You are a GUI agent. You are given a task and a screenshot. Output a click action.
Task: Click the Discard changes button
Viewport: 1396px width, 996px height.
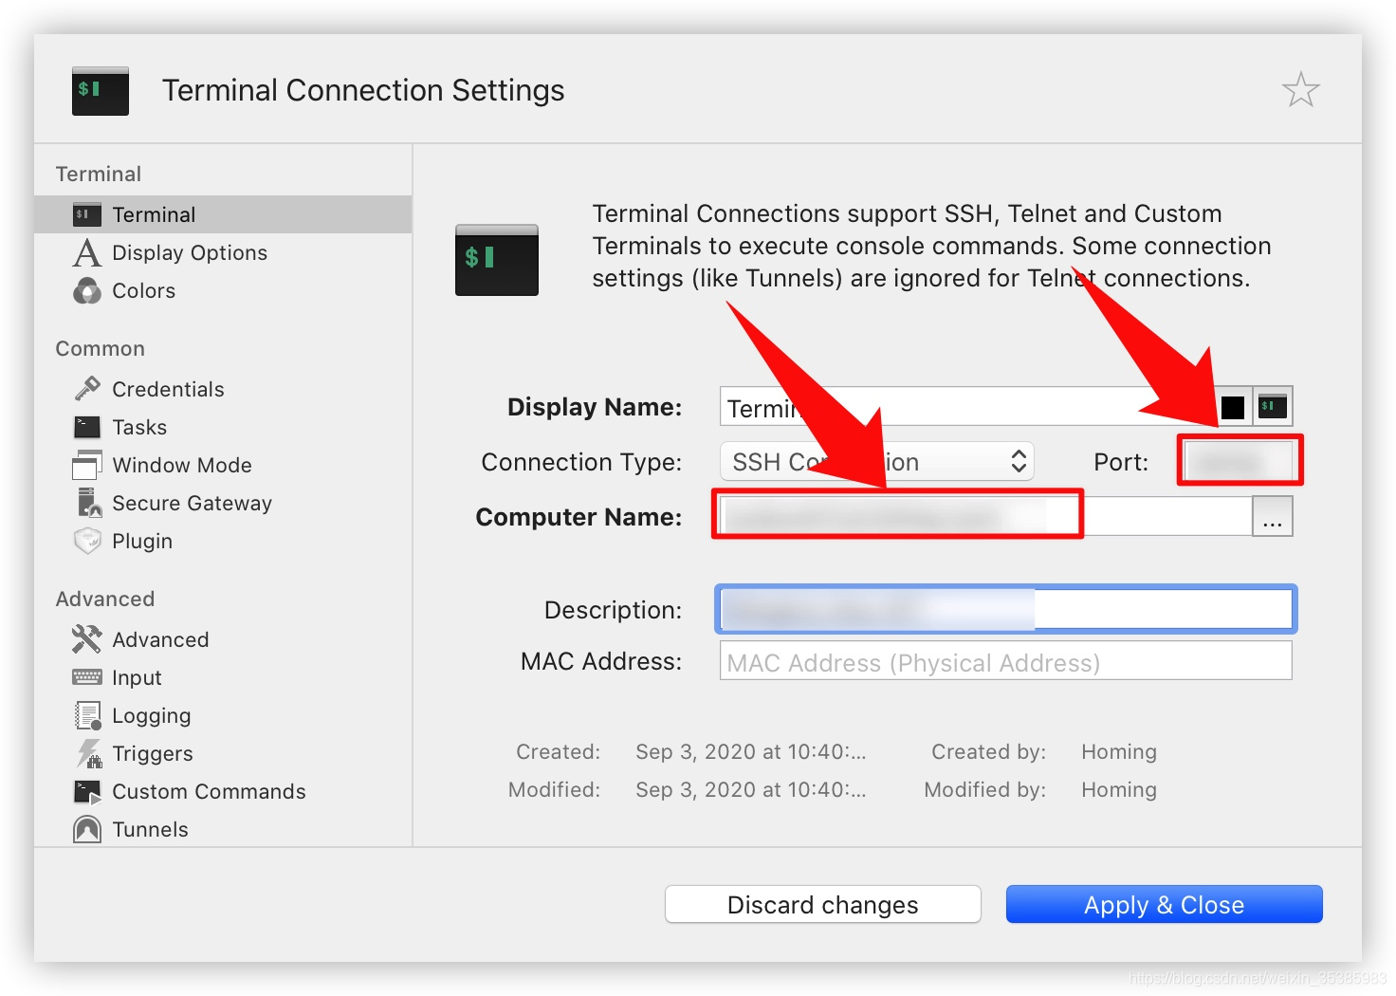tap(823, 904)
